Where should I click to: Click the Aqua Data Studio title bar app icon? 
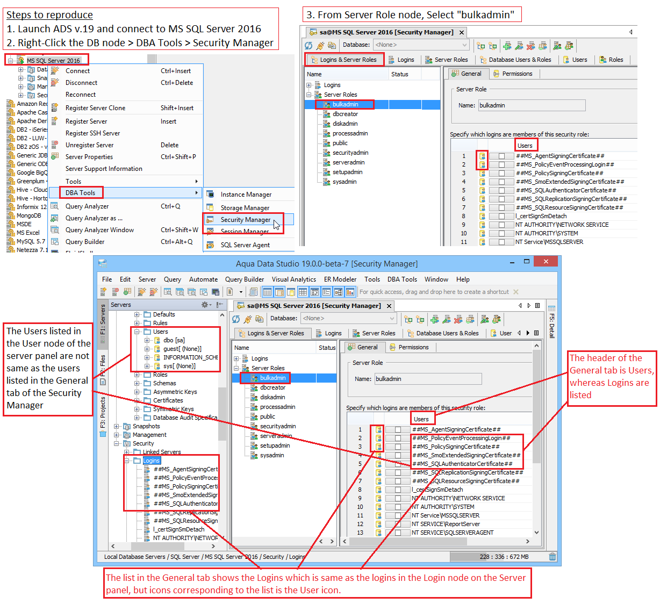[x=103, y=263]
